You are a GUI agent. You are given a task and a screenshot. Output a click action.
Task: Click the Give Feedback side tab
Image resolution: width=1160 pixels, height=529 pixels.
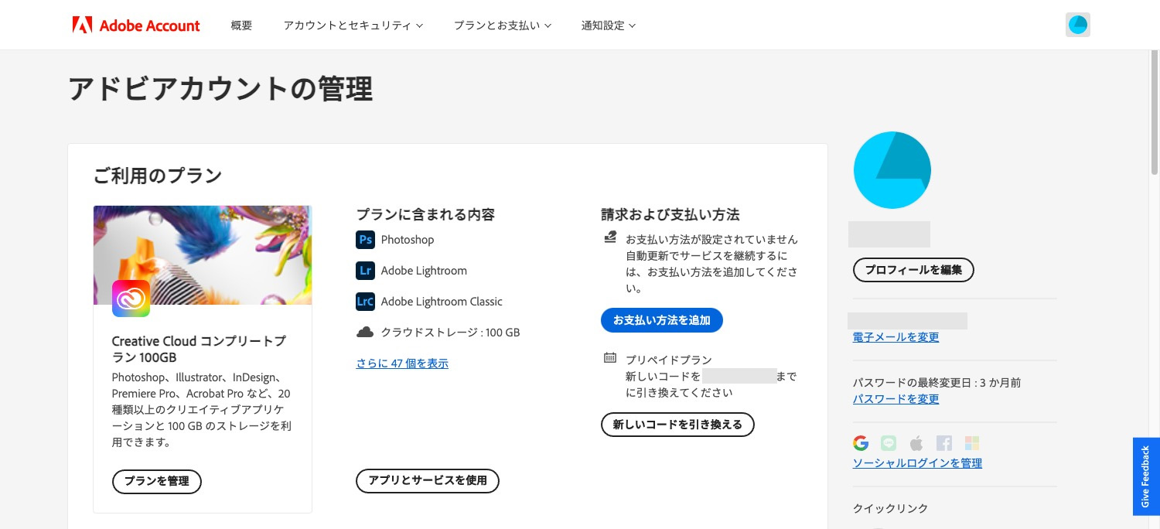tap(1146, 476)
